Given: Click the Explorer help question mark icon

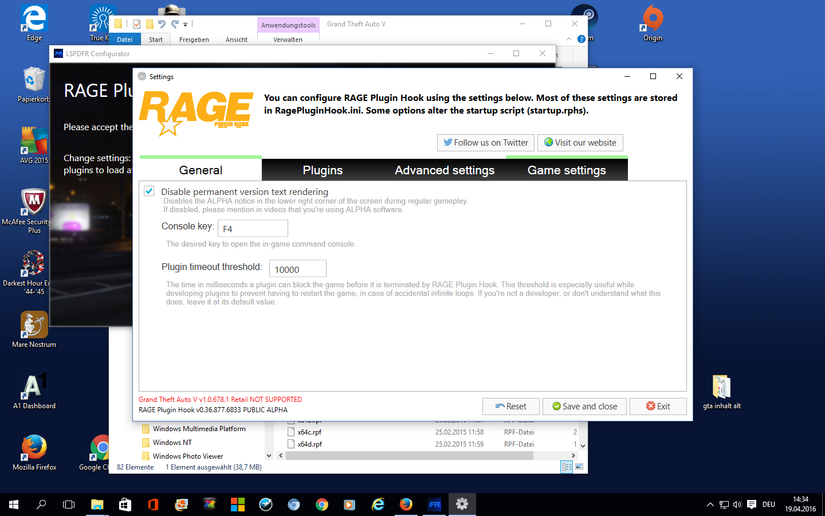Looking at the screenshot, I should [x=582, y=39].
